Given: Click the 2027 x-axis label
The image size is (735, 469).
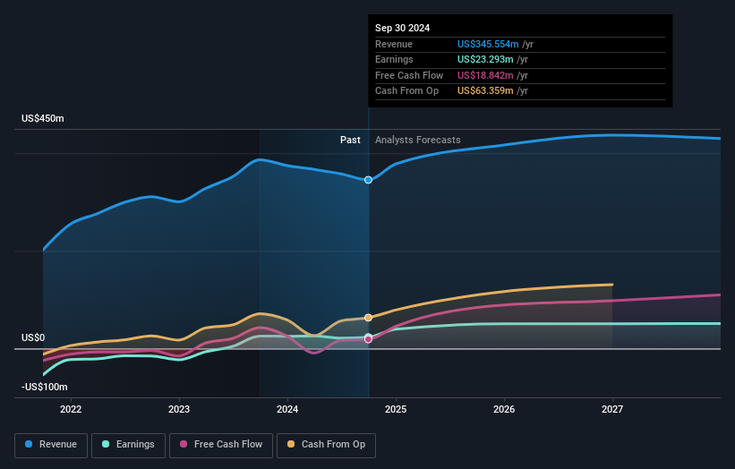Looking at the screenshot, I should point(612,410).
